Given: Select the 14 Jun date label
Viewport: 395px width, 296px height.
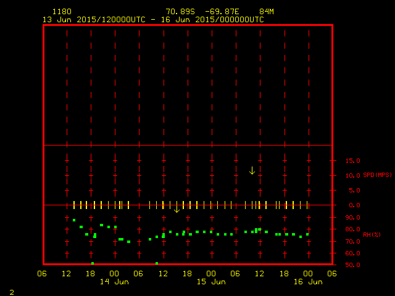Looking at the screenshot, I should tap(114, 282).
